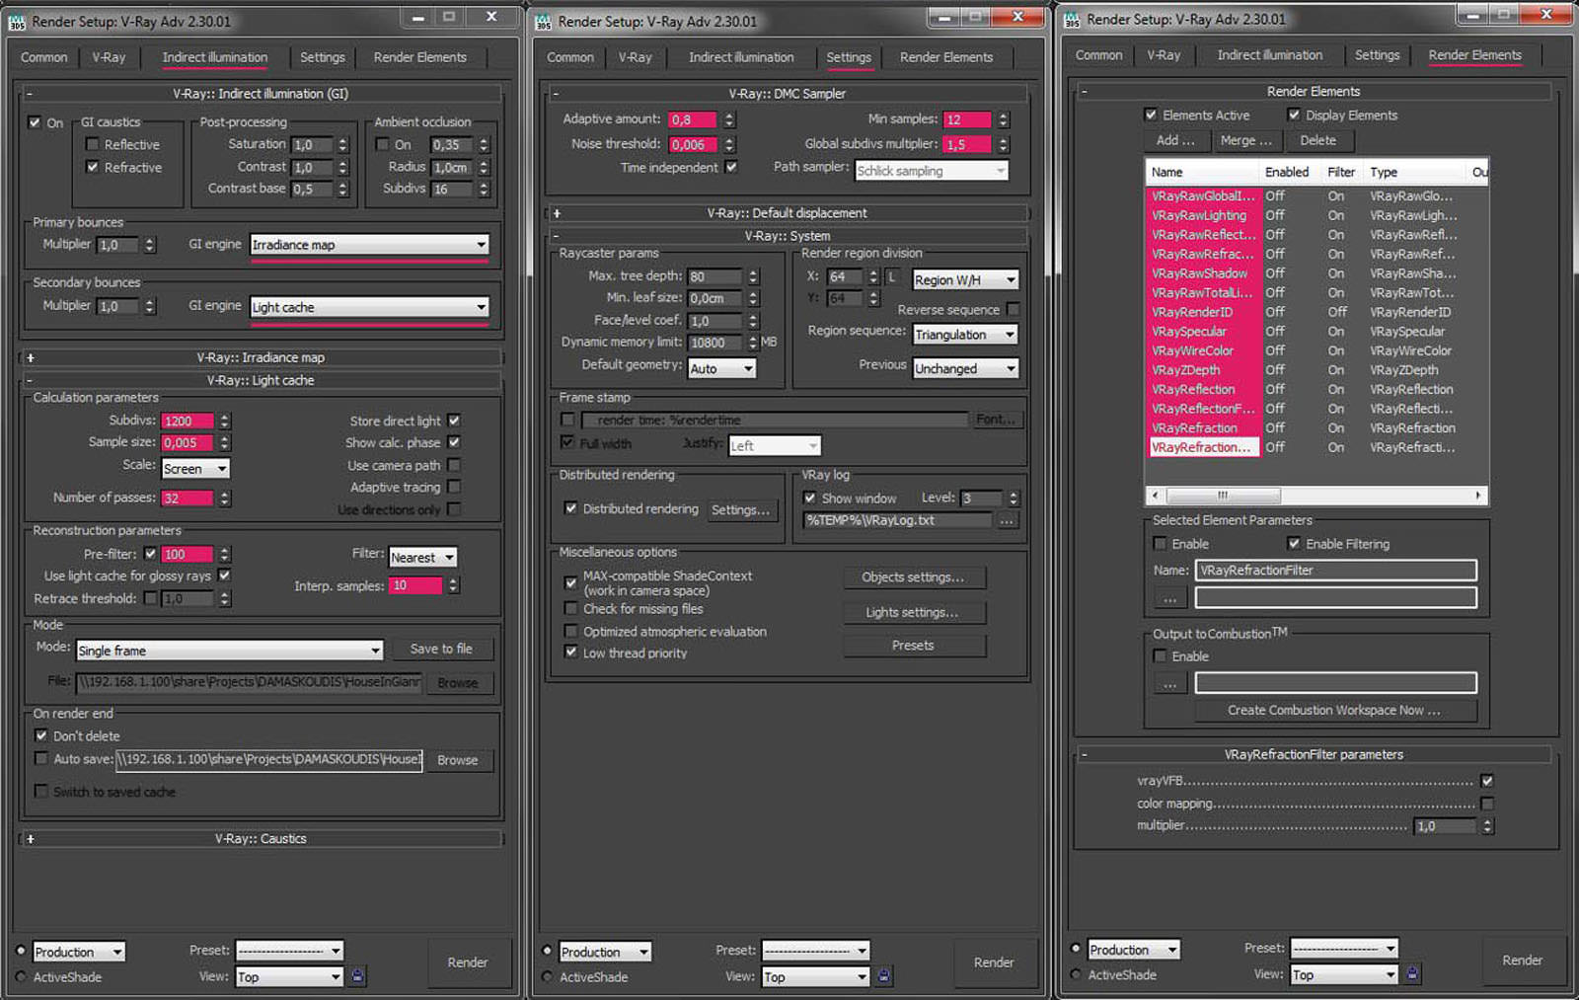Click Save to file button
Viewport: 1579px width, 1000px height.
[x=441, y=649]
